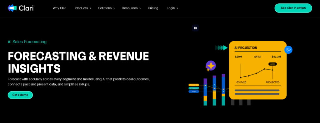Viewport: 320px width, 123px height.
Task: Click the blue trend chart icon badge
Action: 288,50
